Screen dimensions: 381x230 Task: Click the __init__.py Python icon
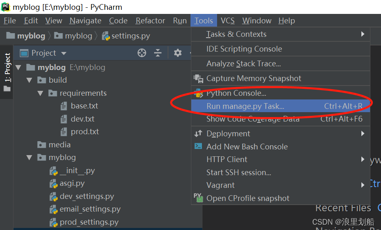(x=54, y=171)
